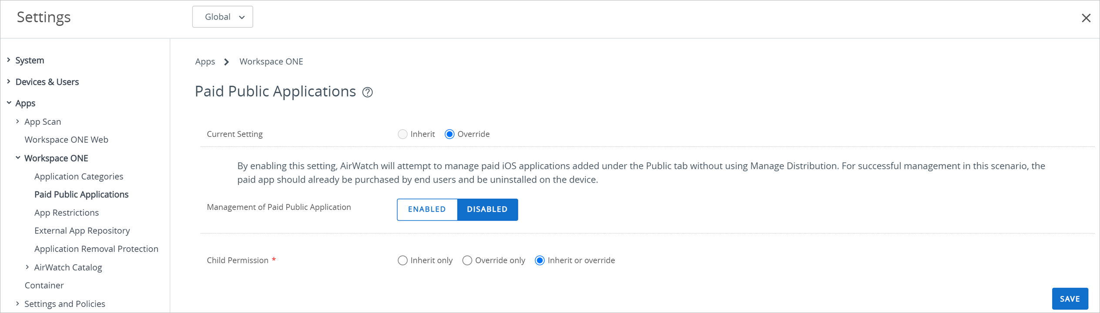Image resolution: width=1100 pixels, height=313 pixels.
Task: Set paid app management to Disabled
Action: [x=487, y=210]
